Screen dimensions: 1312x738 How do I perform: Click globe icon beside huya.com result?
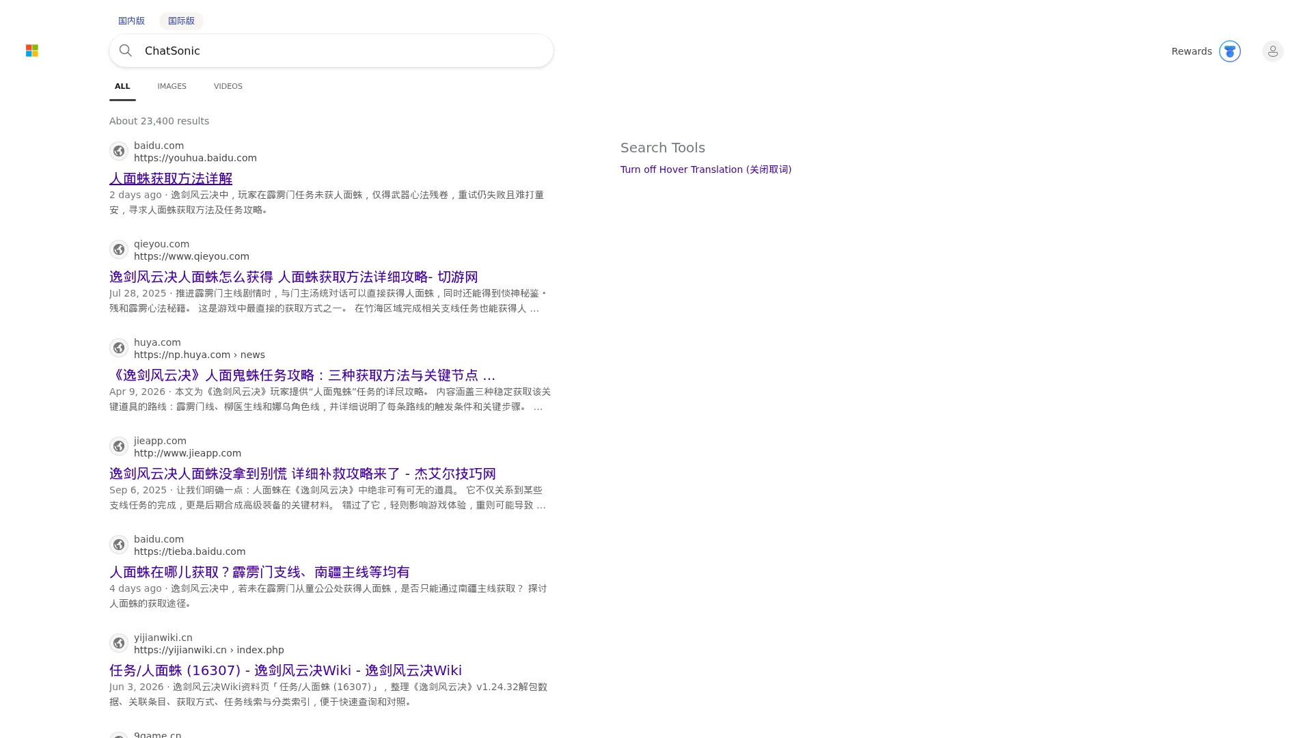(x=119, y=348)
